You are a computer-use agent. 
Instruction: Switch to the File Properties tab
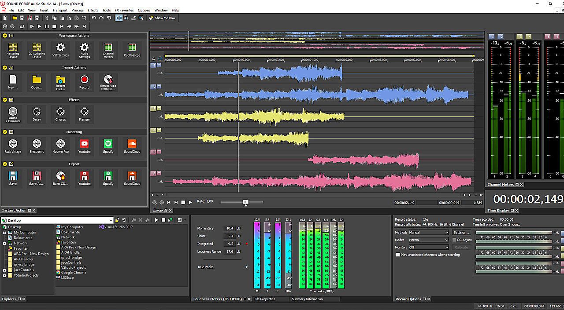(x=264, y=299)
